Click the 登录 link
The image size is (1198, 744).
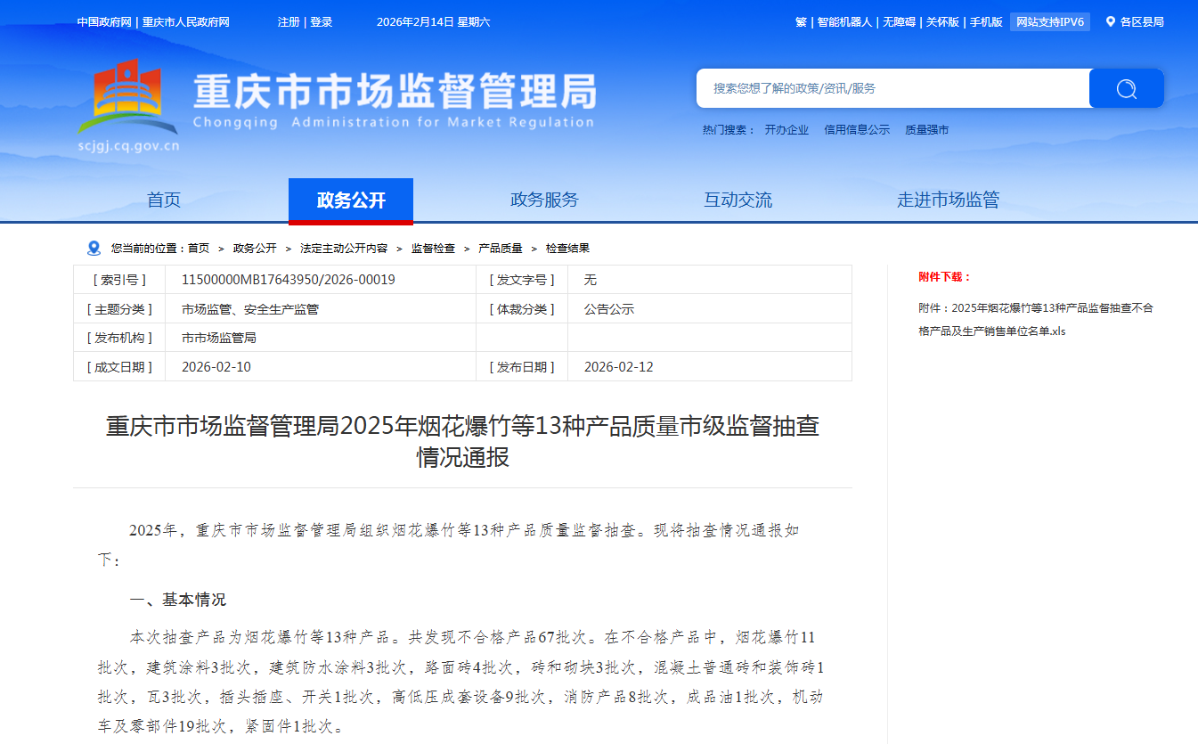322,22
